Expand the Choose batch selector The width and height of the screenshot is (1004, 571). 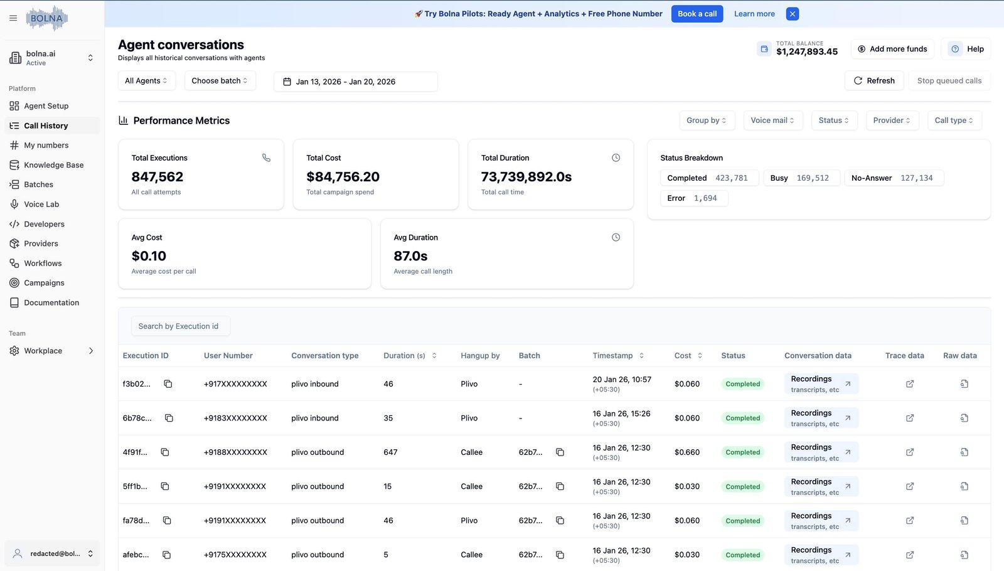click(220, 80)
